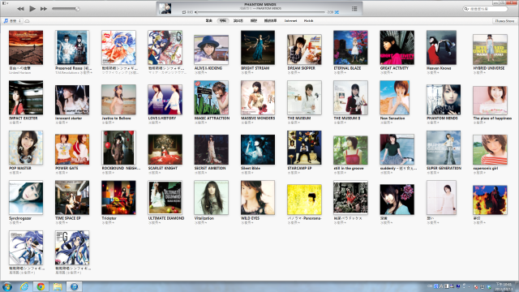Open the PHANTOM MINDS album cover in the grid
The height and width of the screenshot is (292, 519).
(444, 99)
